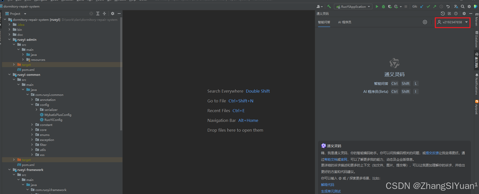Run with Coverage icon in toolbar
Screen dimensions: 479x194
pos(389,7)
